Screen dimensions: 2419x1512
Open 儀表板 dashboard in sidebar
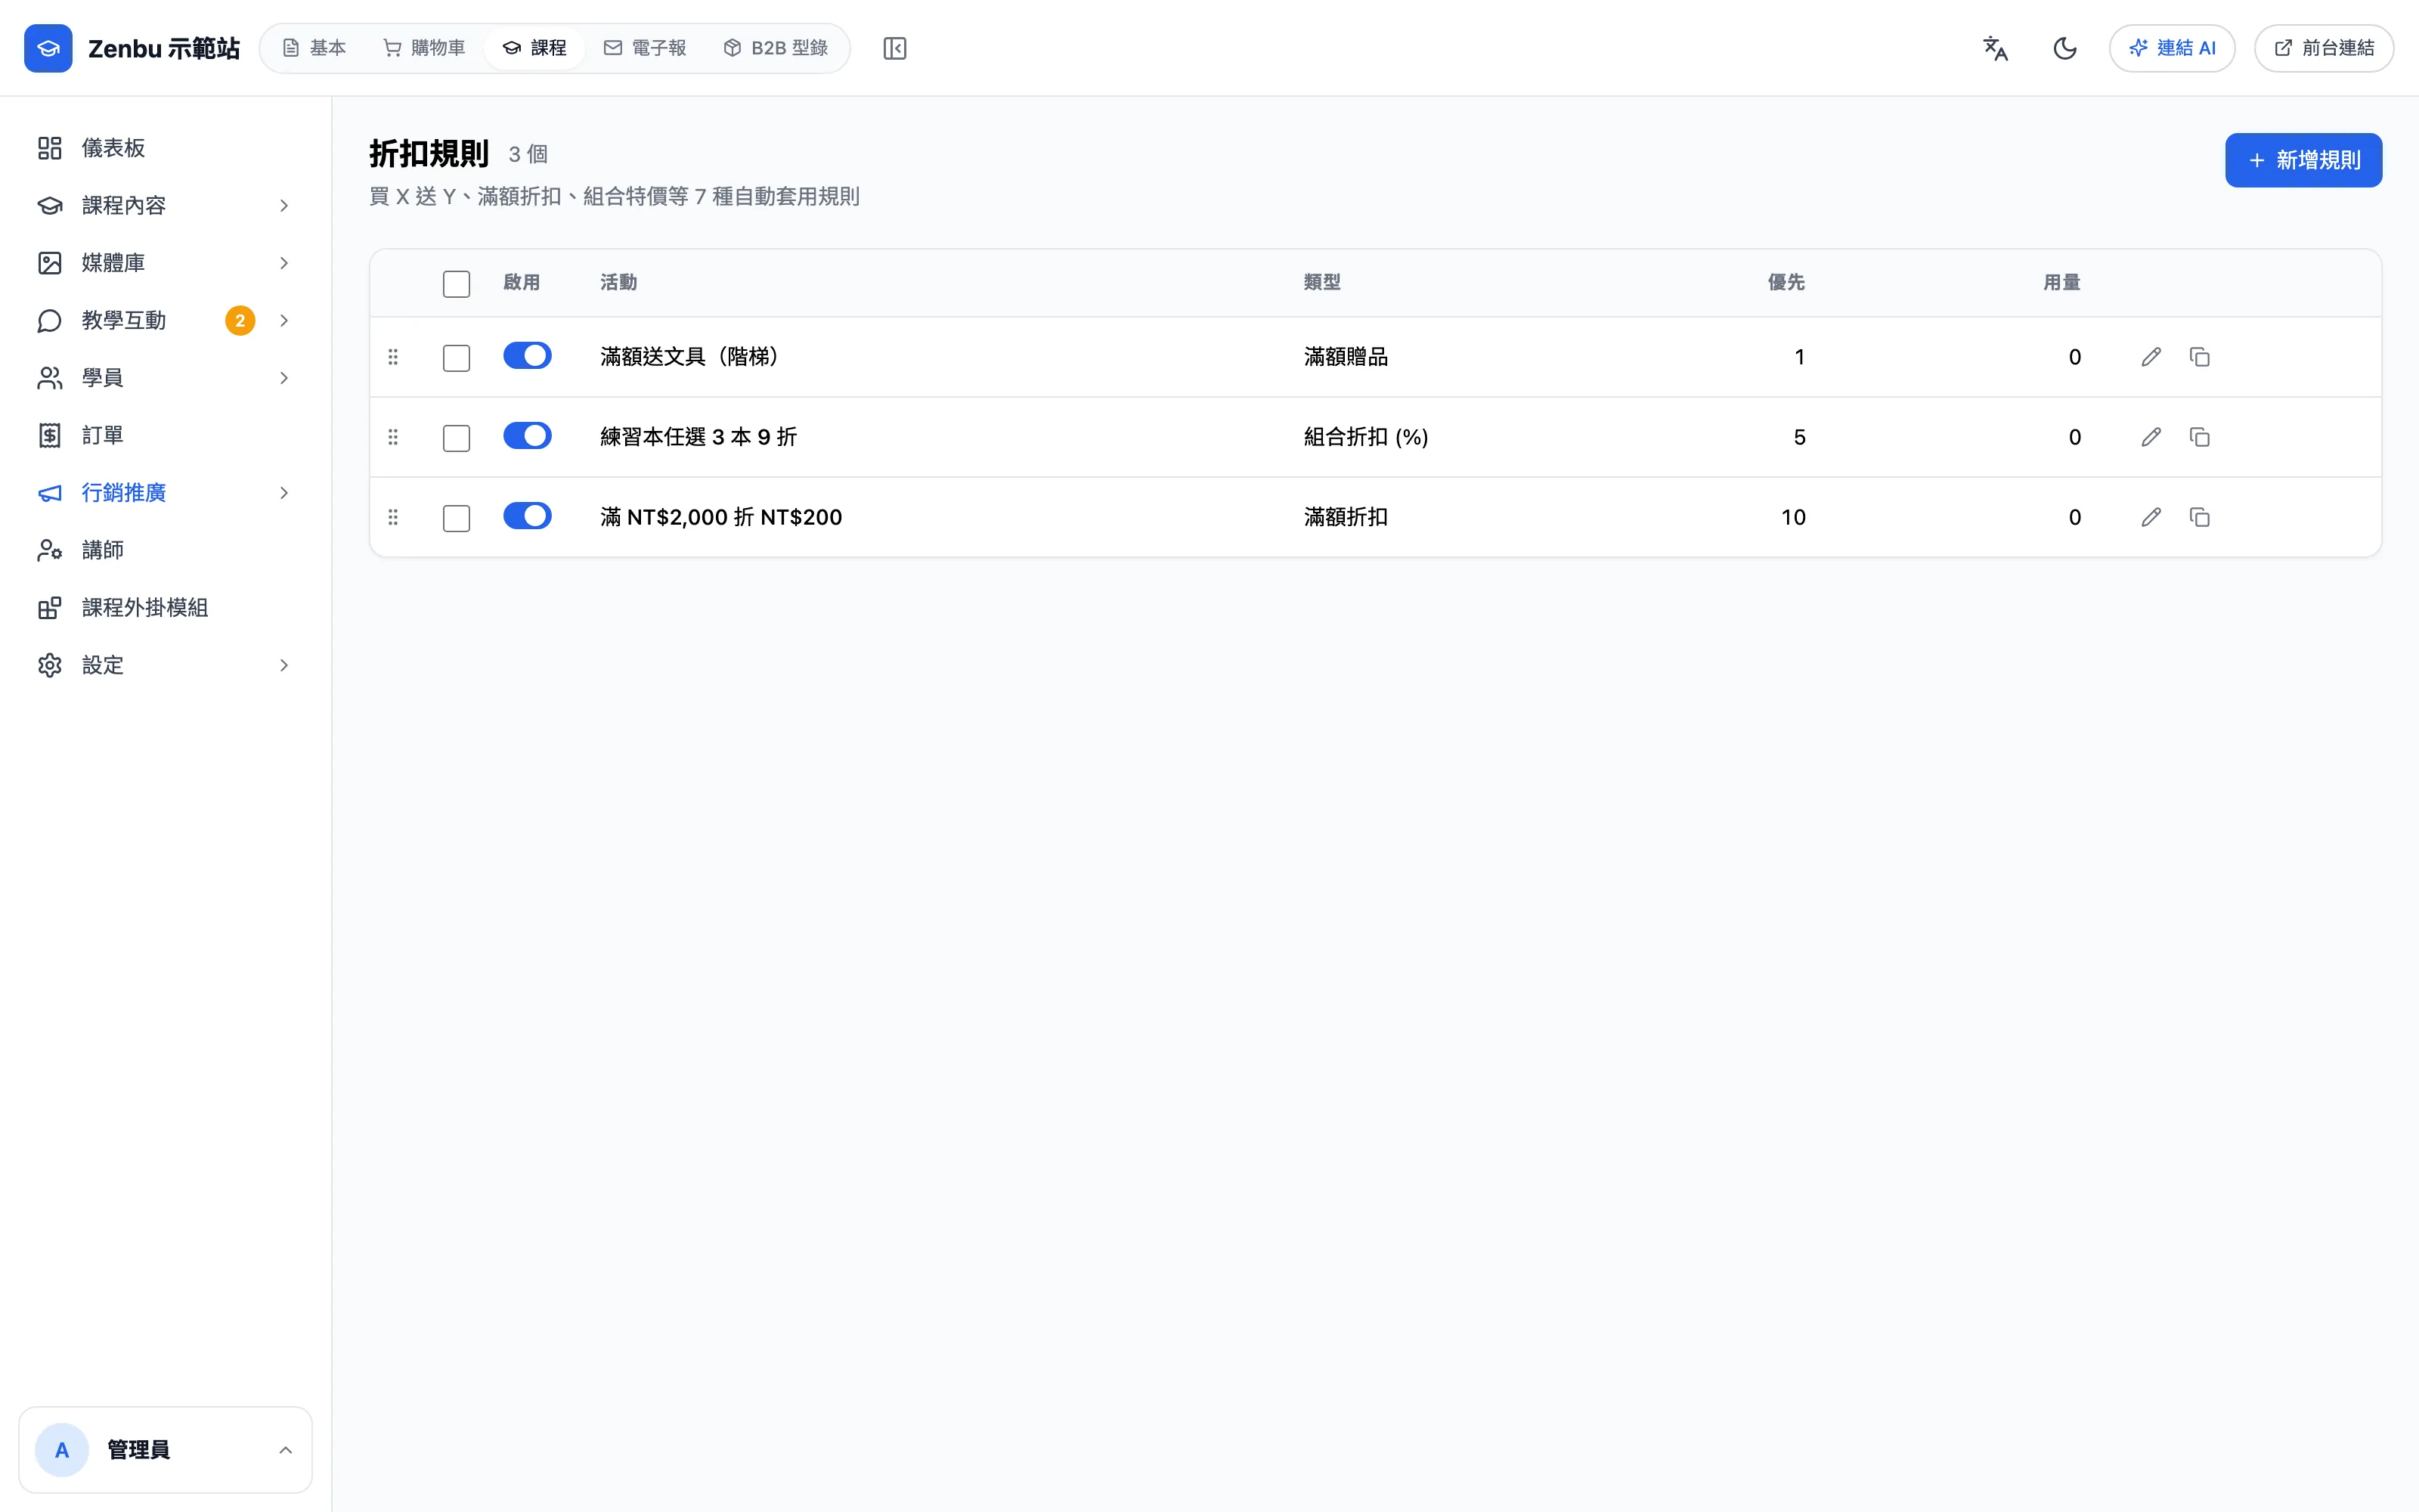point(165,148)
